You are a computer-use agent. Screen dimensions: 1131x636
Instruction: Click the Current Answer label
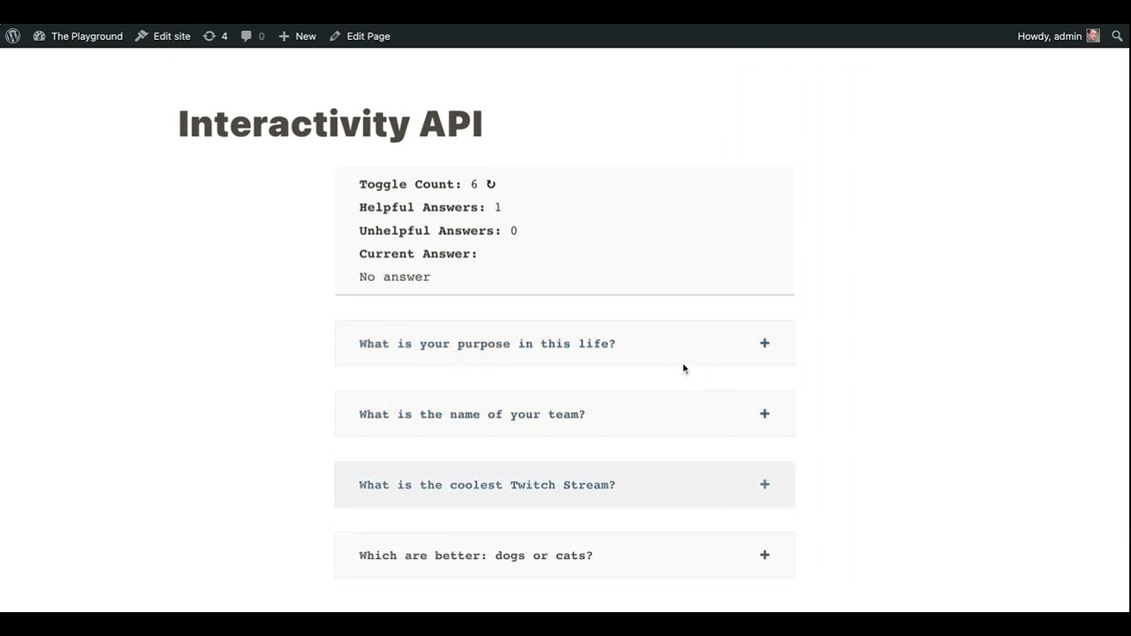pyautogui.click(x=418, y=254)
